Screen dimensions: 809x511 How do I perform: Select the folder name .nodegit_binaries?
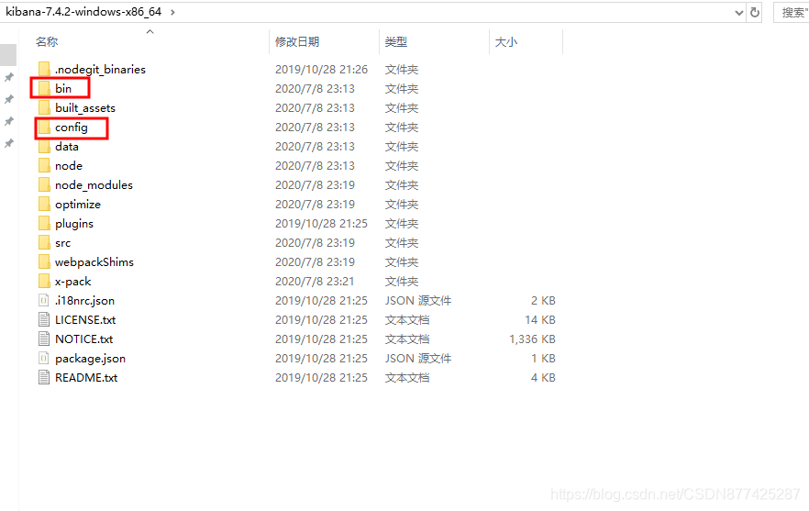tap(100, 69)
